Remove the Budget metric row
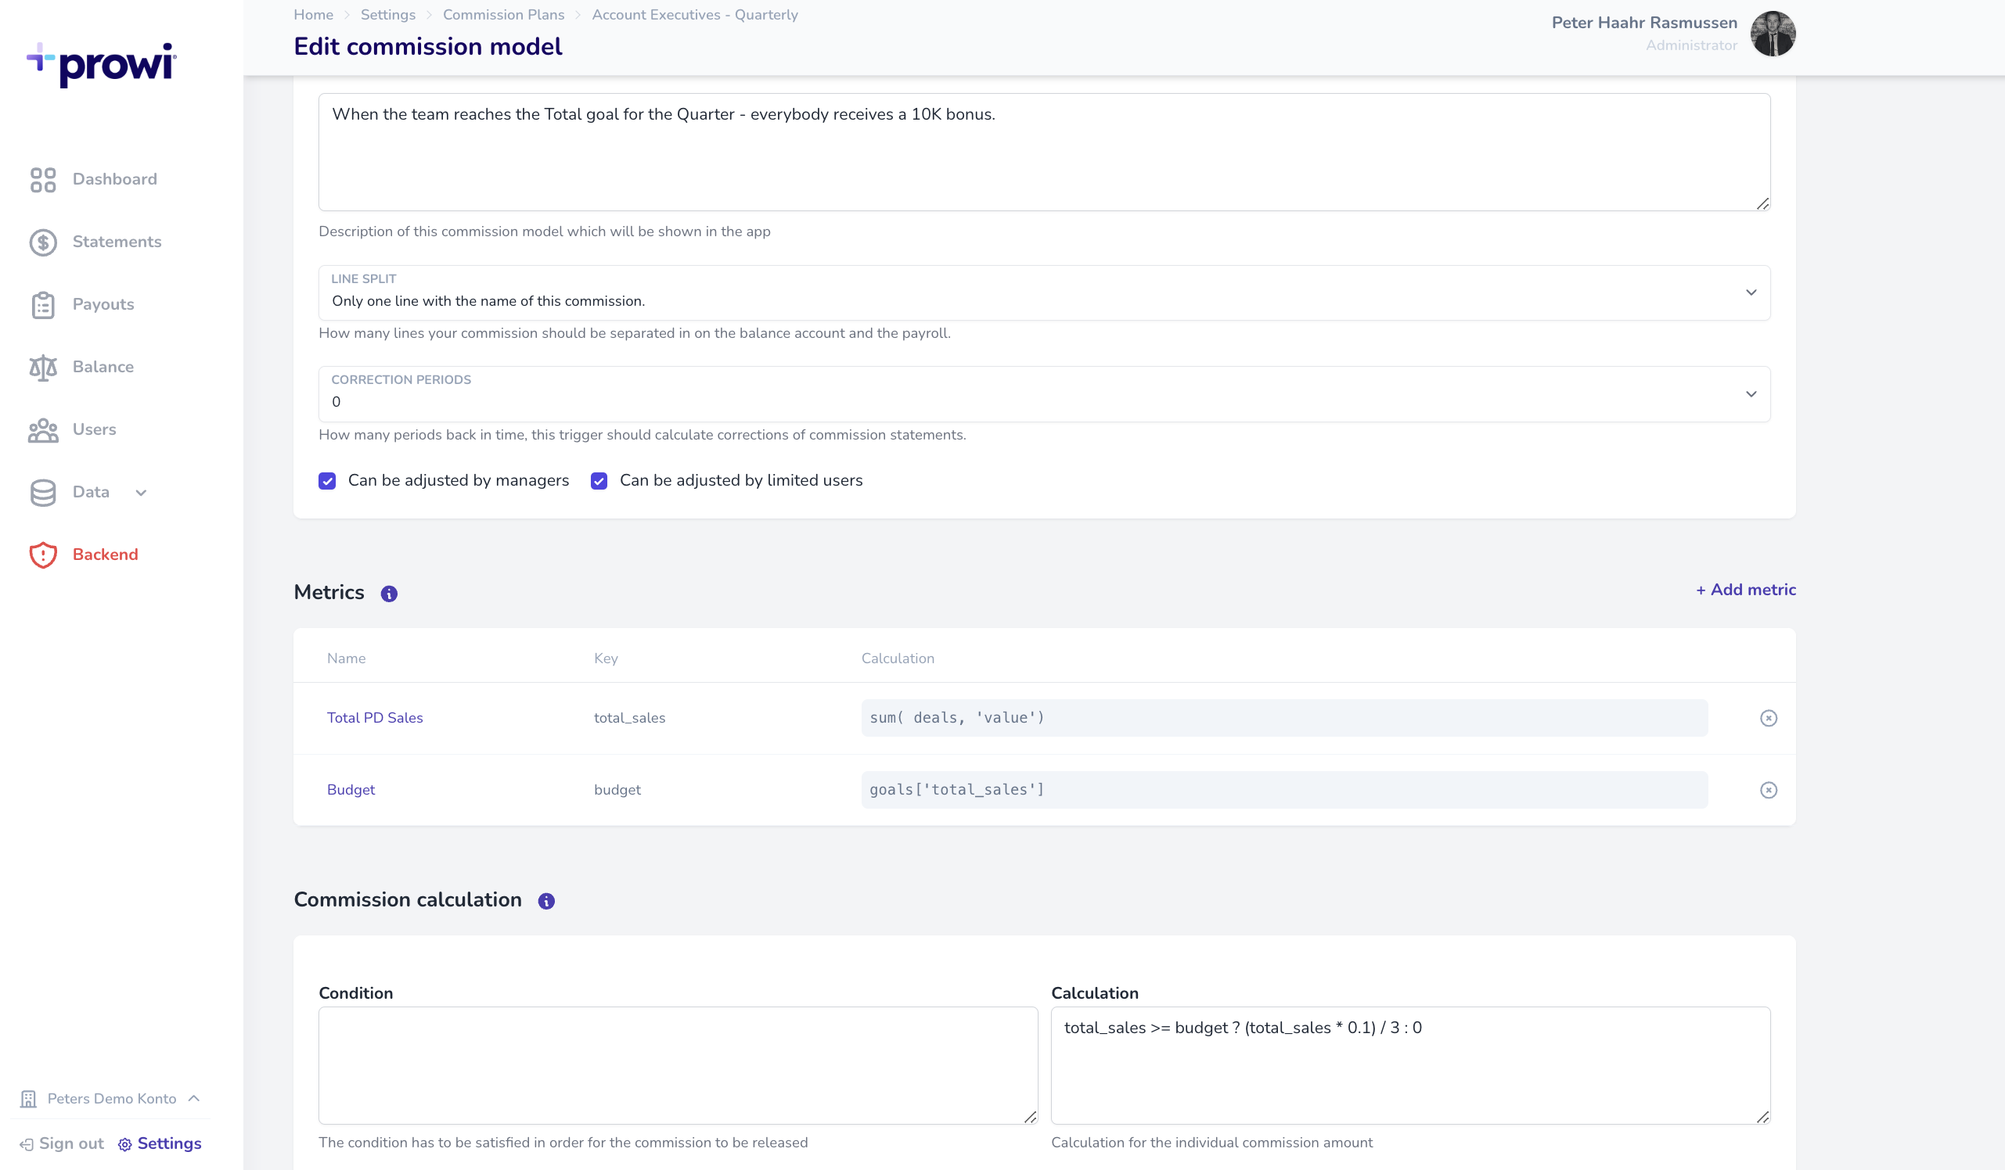 pos(1768,790)
